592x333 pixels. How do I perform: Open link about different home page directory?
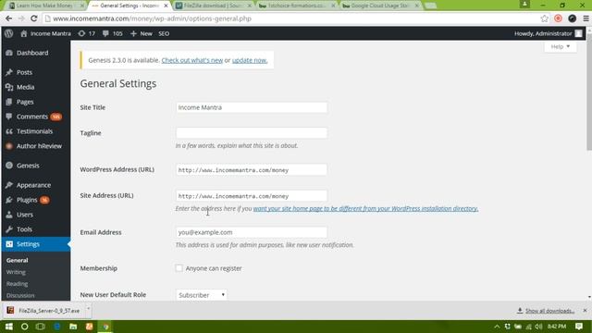[x=365, y=208]
